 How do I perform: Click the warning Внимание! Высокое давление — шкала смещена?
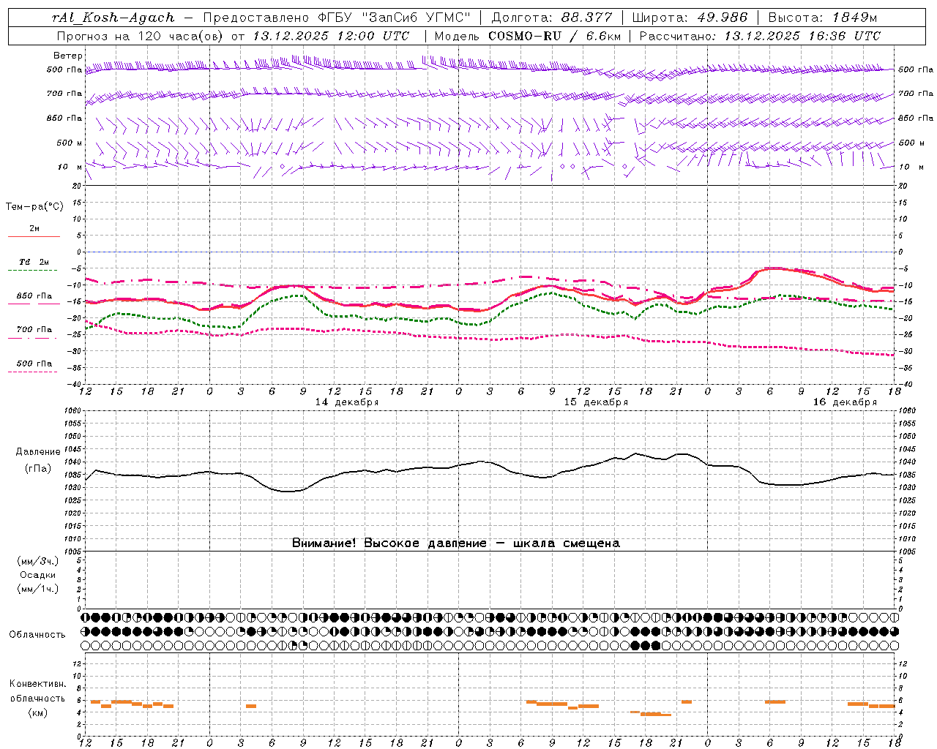pos(456,543)
